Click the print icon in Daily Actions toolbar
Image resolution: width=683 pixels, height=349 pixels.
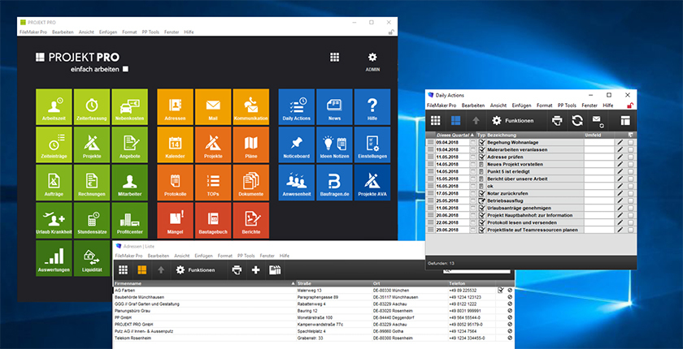click(x=557, y=120)
